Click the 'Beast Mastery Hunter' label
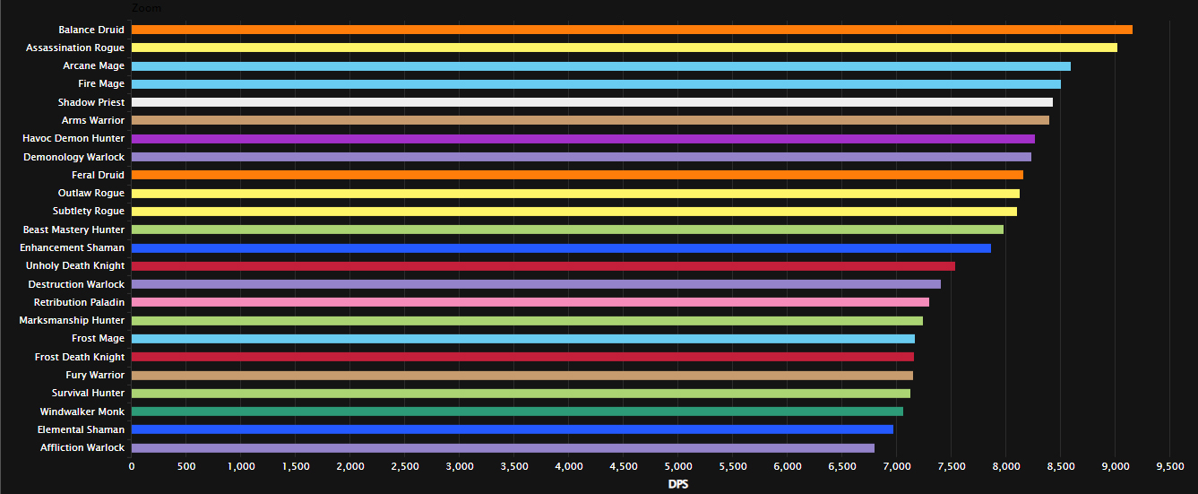The image size is (1198, 494). click(x=74, y=230)
